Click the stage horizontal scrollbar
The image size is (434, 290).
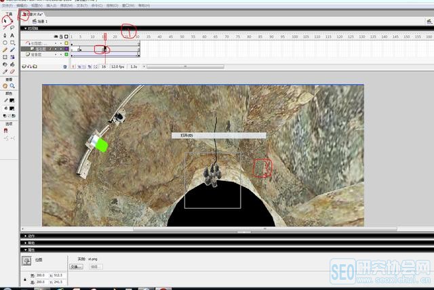[265, 229]
